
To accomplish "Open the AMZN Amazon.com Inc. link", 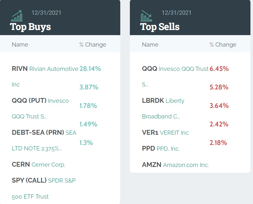I will pyautogui.click(x=175, y=165).
